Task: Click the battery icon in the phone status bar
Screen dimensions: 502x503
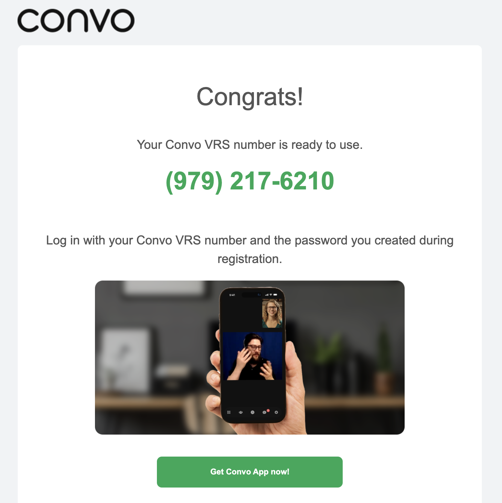Action: click(x=275, y=295)
